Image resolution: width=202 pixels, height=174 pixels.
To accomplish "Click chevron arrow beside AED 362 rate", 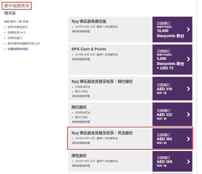I will (x=188, y=139).
